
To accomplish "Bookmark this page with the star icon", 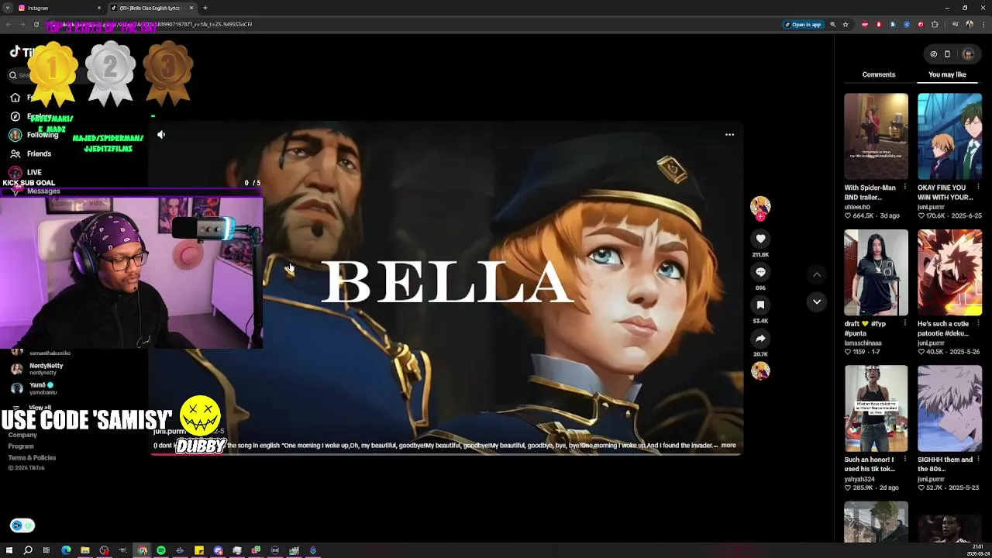I will [x=846, y=24].
